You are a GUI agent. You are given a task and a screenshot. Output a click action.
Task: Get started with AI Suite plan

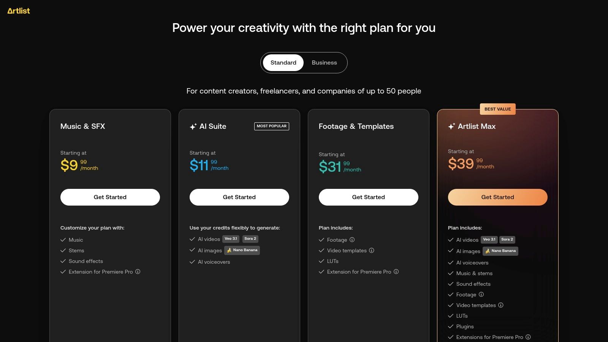pos(239,197)
